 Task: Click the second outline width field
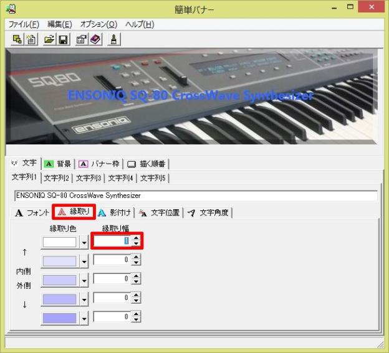[112, 260]
